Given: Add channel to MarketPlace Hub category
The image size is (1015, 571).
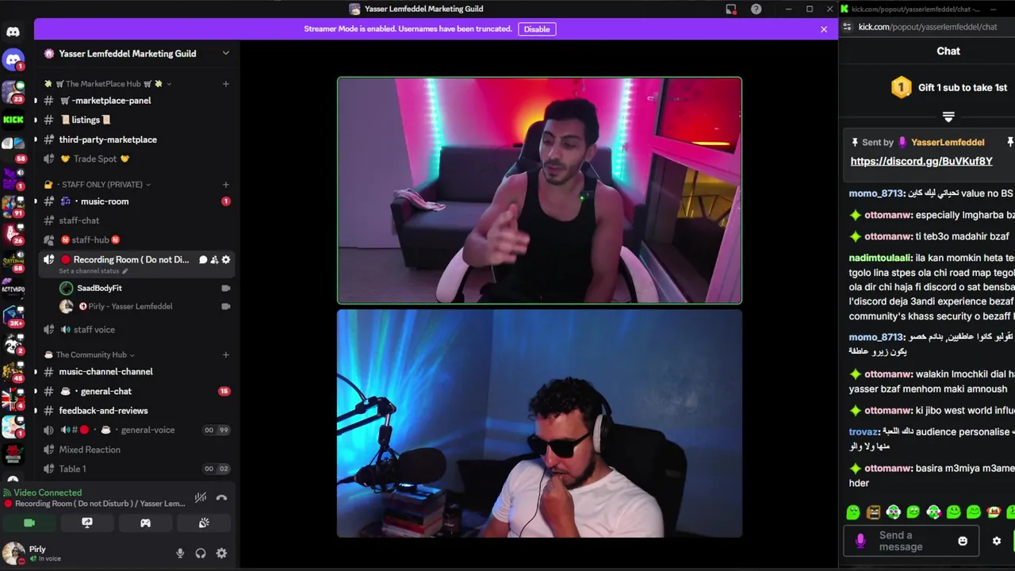Looking at the screenshot, I should pyautogui.click(x=226, y=83).
